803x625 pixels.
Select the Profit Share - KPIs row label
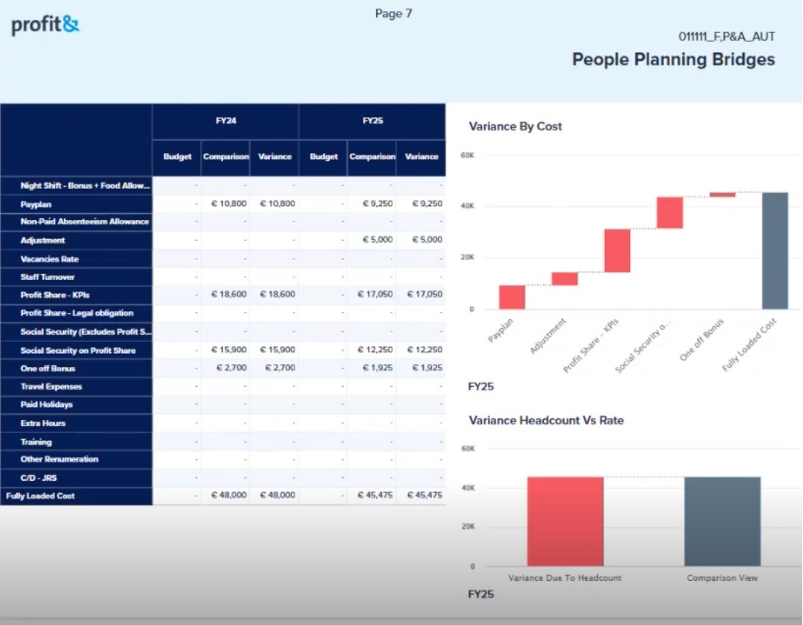pos(55,295)
